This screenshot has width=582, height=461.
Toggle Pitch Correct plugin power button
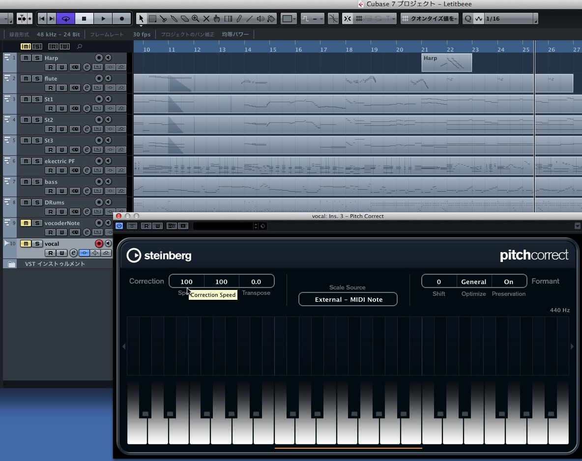pyautogui.click(x=119, y=226)
